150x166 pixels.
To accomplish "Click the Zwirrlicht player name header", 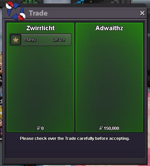I will [40, 28].
